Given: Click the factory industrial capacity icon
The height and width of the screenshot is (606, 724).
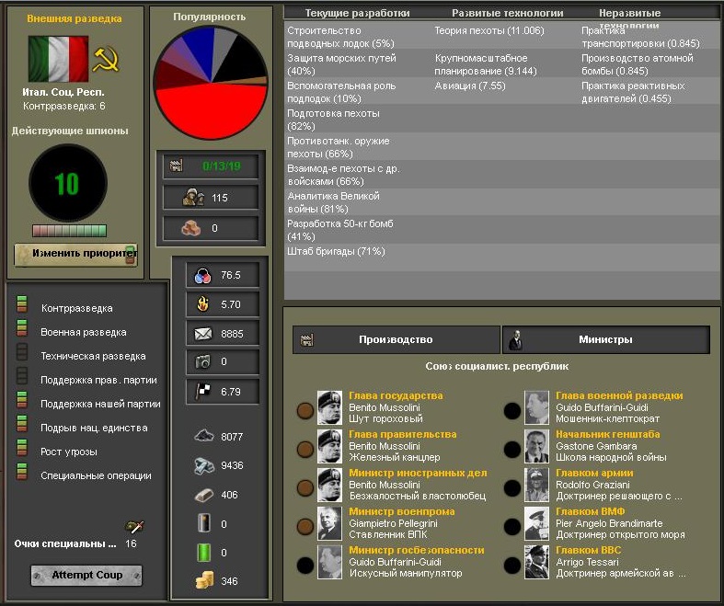Looking at the screenshot, I should pyautogui.click(x=178, y=166).
